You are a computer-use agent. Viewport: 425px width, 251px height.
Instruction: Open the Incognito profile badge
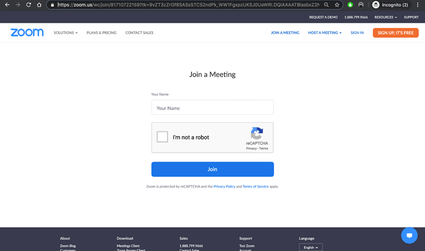(x=391, y=5)
